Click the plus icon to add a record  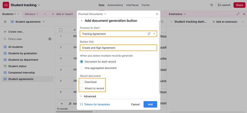click(x=62, y=104)
